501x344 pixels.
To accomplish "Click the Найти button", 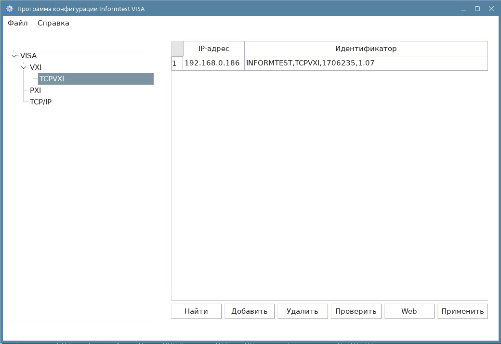I will point(196,311).
